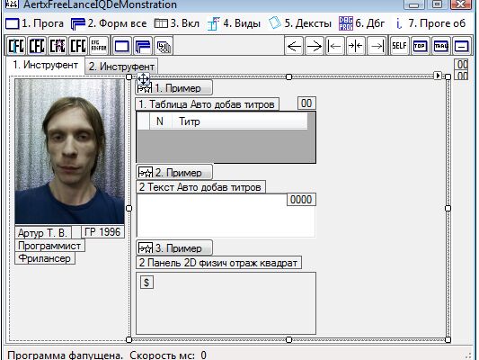Click the fourth CFC toolbar icon
The image size is (479, 360).
click(78, 46)
